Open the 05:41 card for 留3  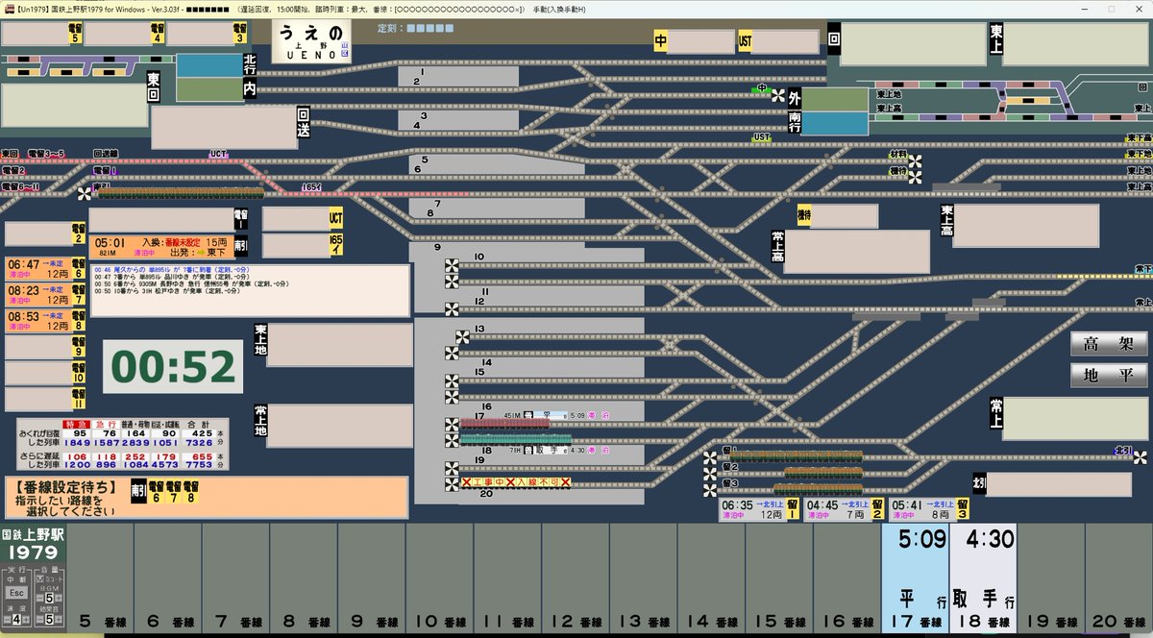click(x=930, y=509)
